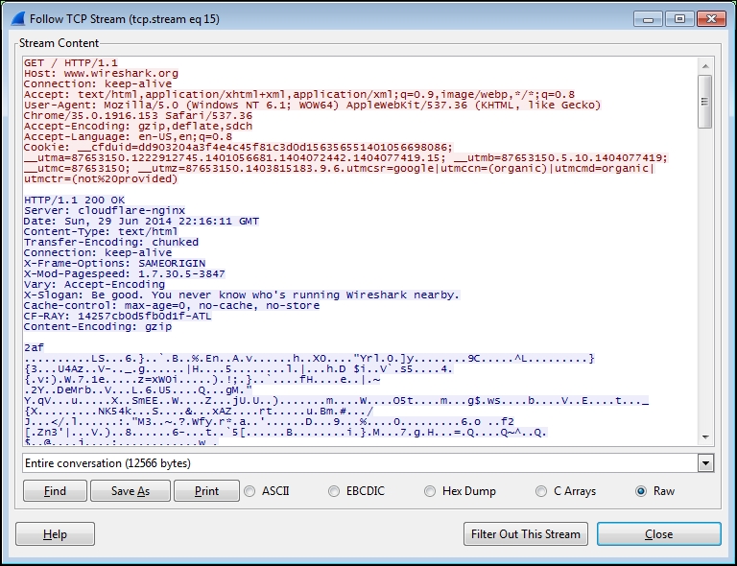Click the '__utmc=87653150' cookie line
The height and width of the screenshot is (566, 737).
point(340,169)
